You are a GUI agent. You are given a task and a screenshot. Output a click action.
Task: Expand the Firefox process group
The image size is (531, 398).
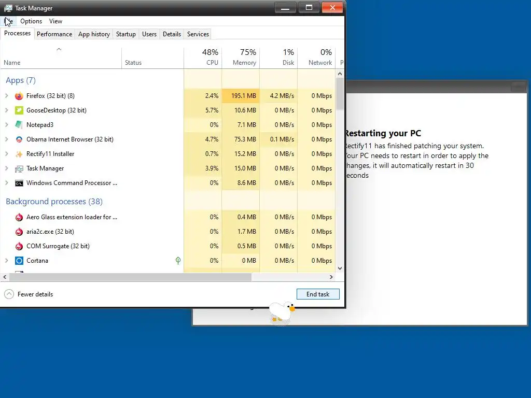pos(6,96)
